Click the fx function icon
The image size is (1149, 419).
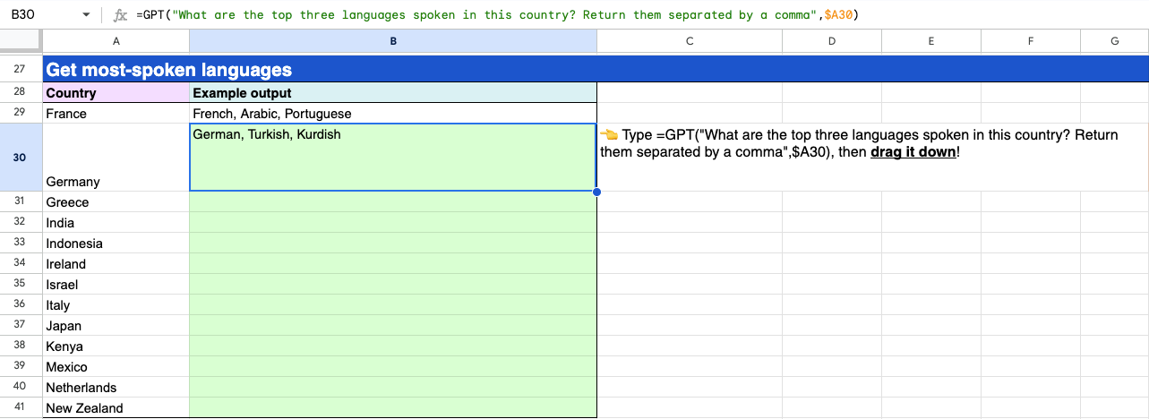tap(121, 15)
